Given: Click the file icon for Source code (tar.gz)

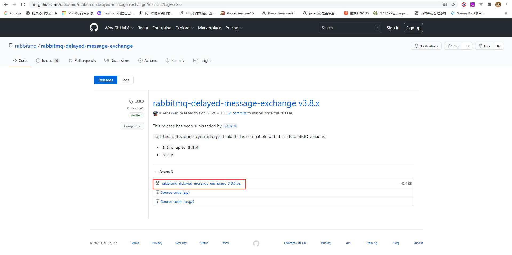Looking at the screenshot, I should point(157,201).
